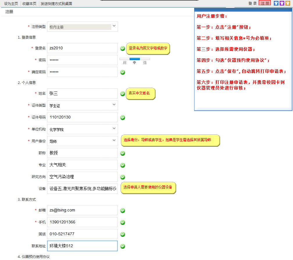Click the green checkmark beside 证件号码 field
Image resolution: width=293 pixels, height=260 pixels.
pos(123,117)
